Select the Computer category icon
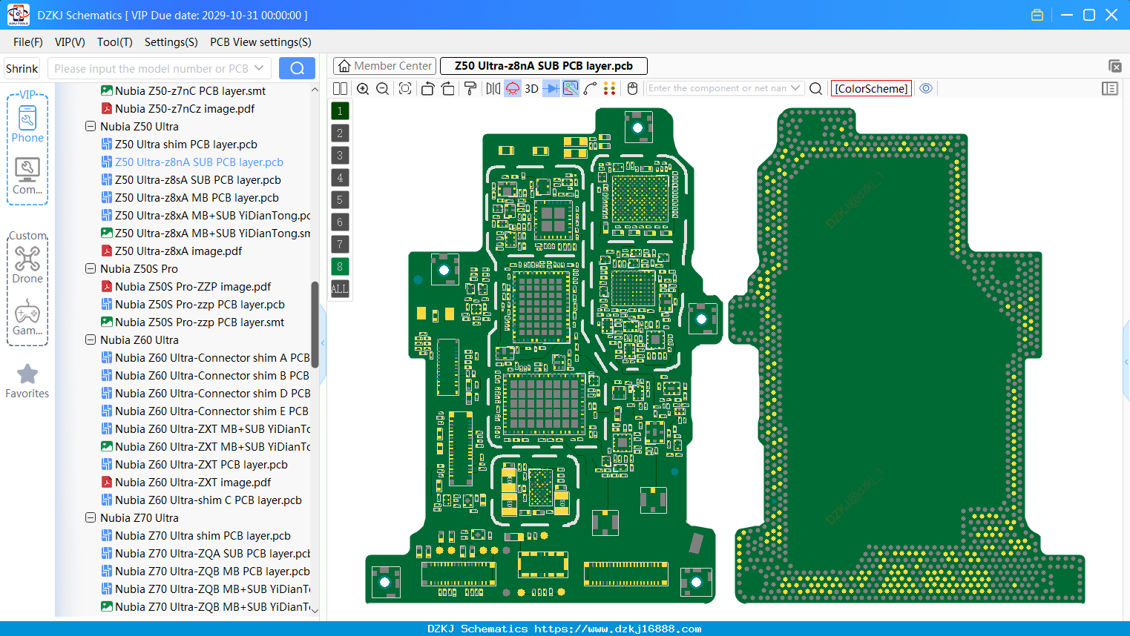The image size is (1130, 636). coord(27,176)
